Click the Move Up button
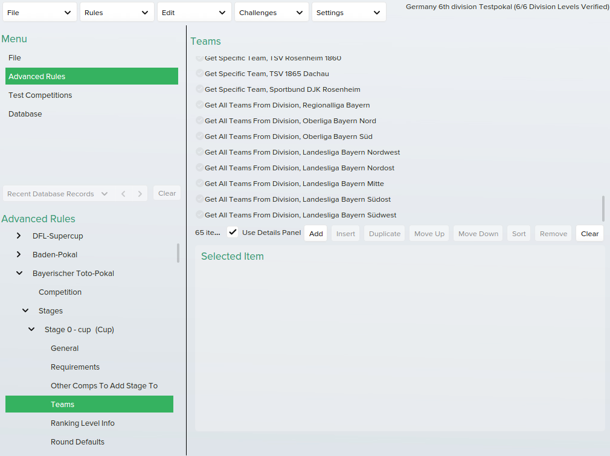 click(x=429, y=234)
